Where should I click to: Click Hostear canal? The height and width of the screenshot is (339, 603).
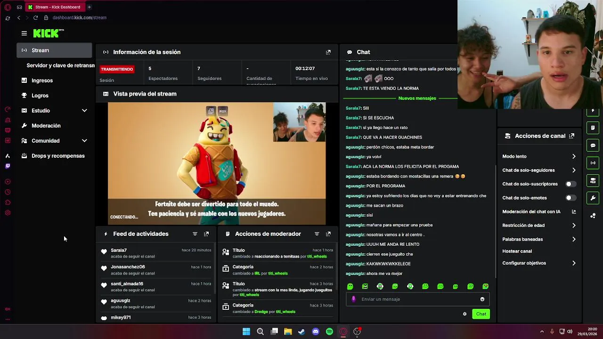point(517,251)
